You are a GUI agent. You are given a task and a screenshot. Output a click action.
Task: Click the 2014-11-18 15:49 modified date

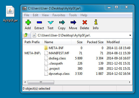118,48
